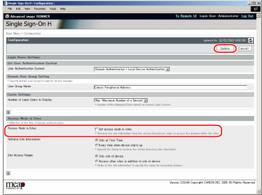Viewport: 262px width, 195px height.
Task: Go to Main Menu in the breadcrumb
Action: (x=13, y=33)
